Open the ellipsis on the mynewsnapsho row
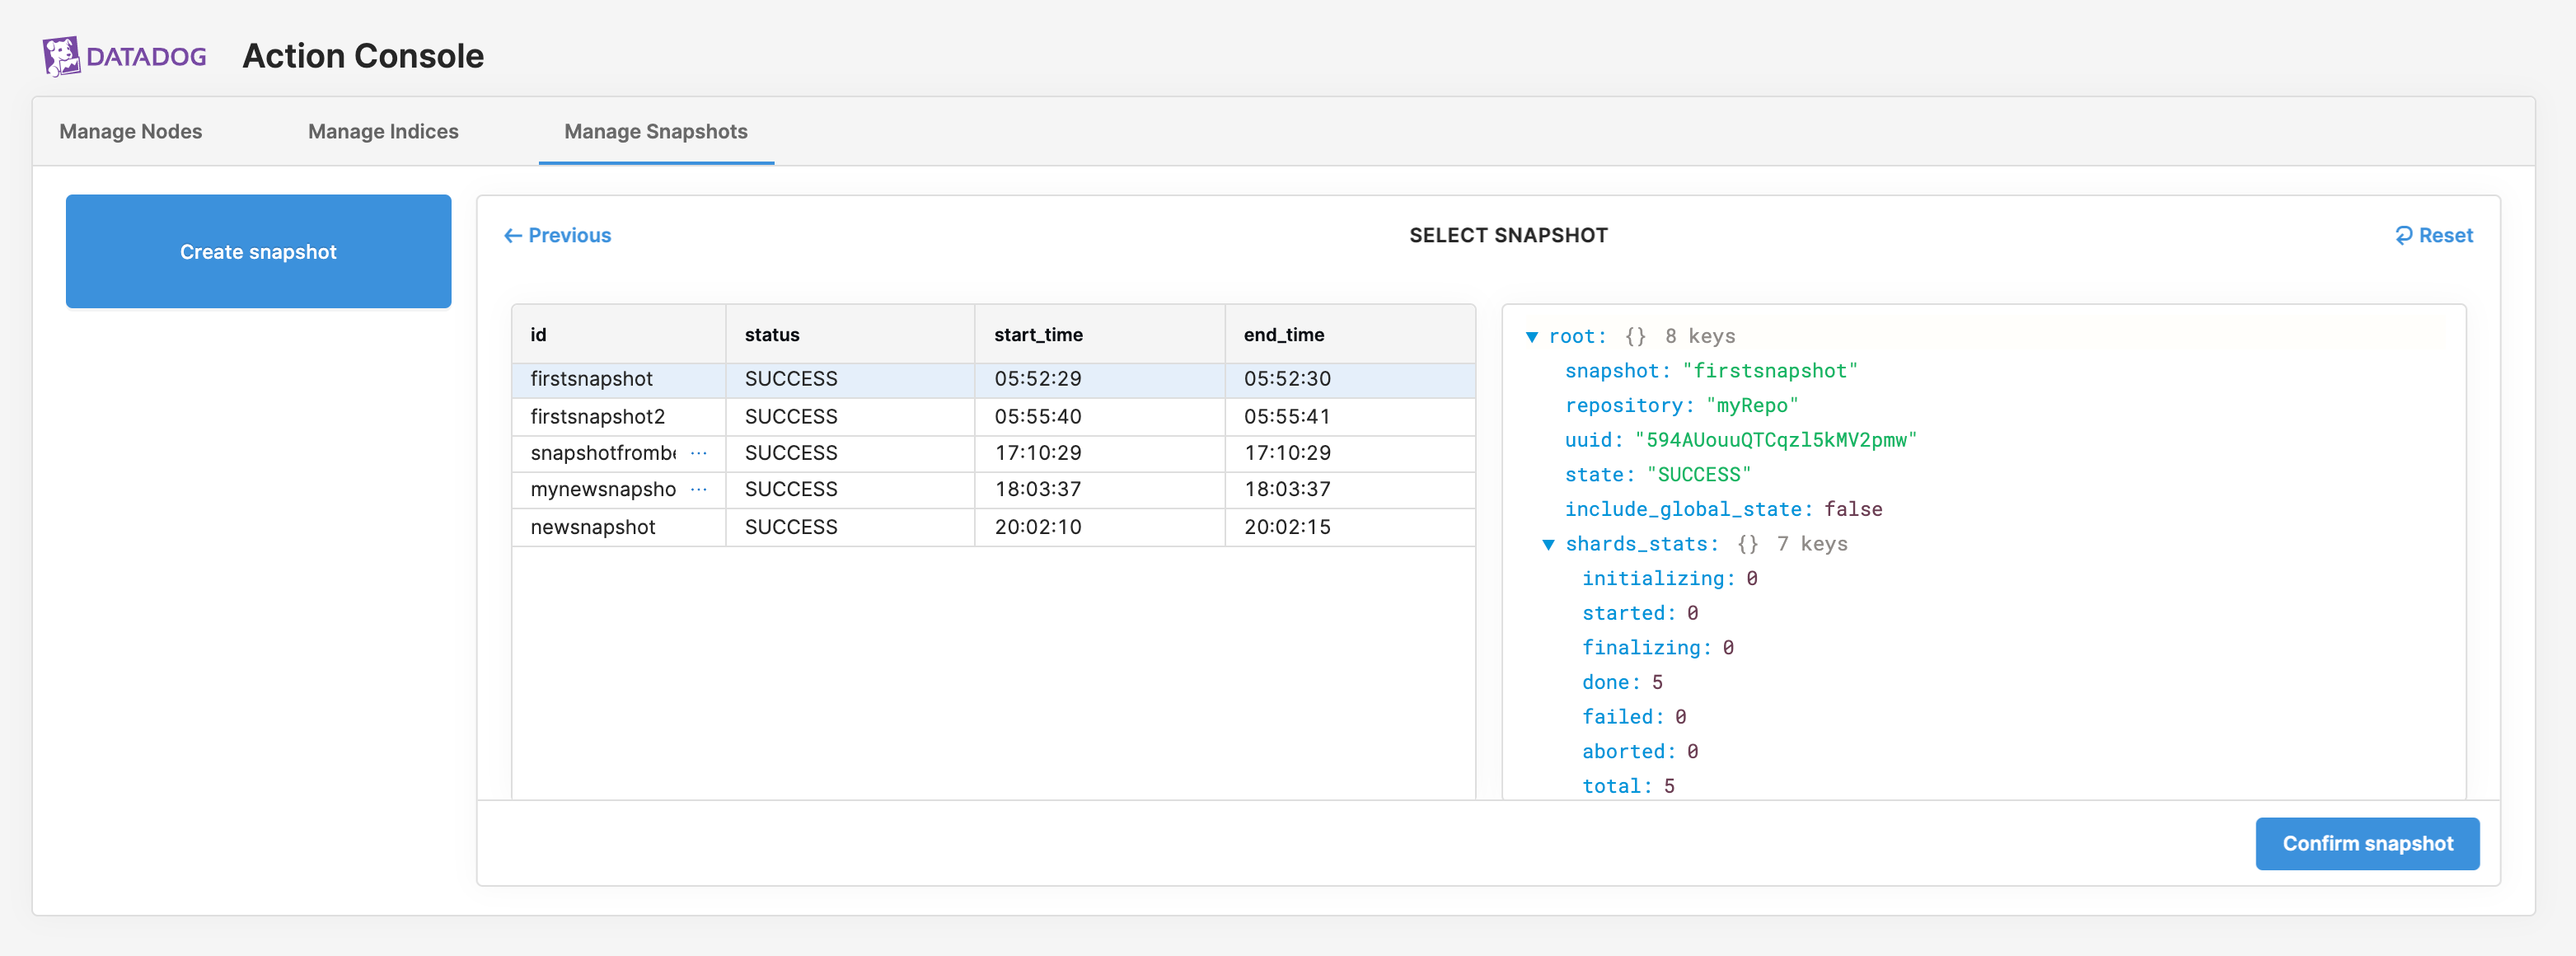2576x956 pixels. 698,489
